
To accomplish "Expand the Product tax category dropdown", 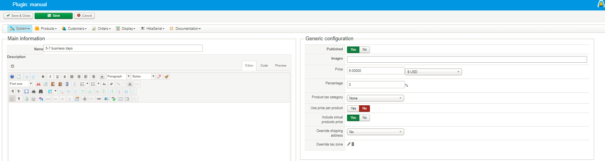I will (375, 98).
